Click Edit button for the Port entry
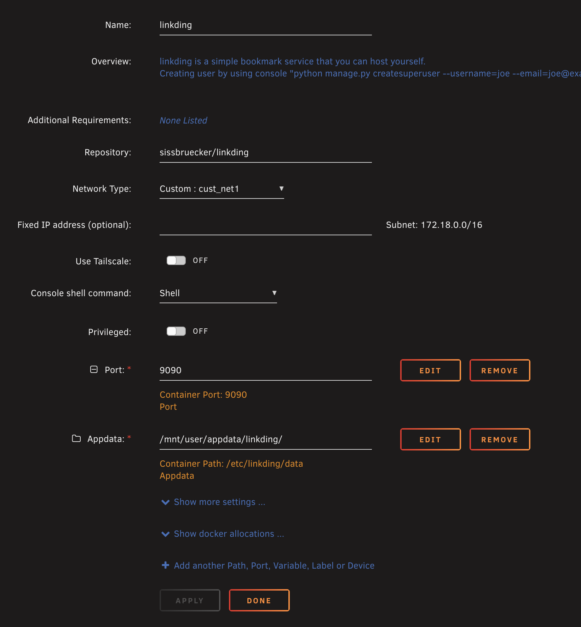The height and width of the screenshot is (627, 581). pyautogui.click(x=430, y=370)
